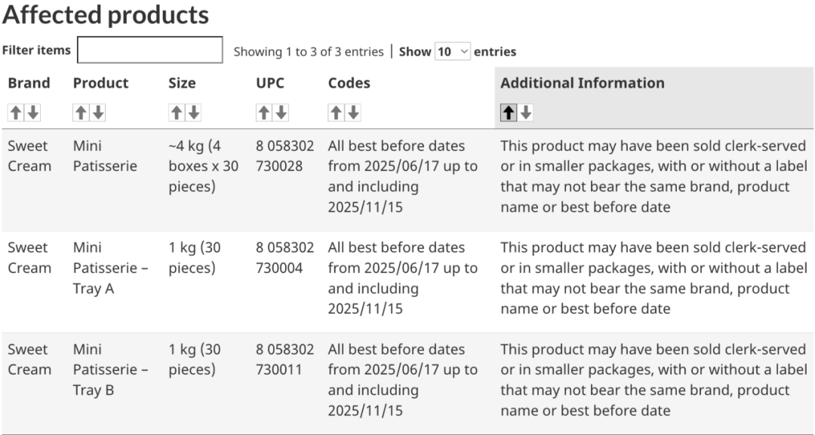
Task: Sort Codes column ascending
Action: click(336, 112)
